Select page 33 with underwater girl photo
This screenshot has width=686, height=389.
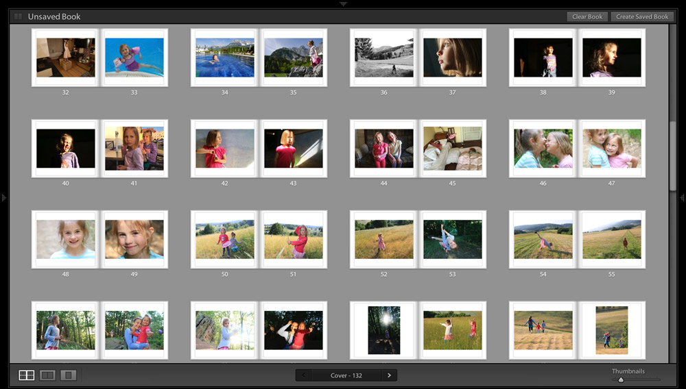point(134,58)
